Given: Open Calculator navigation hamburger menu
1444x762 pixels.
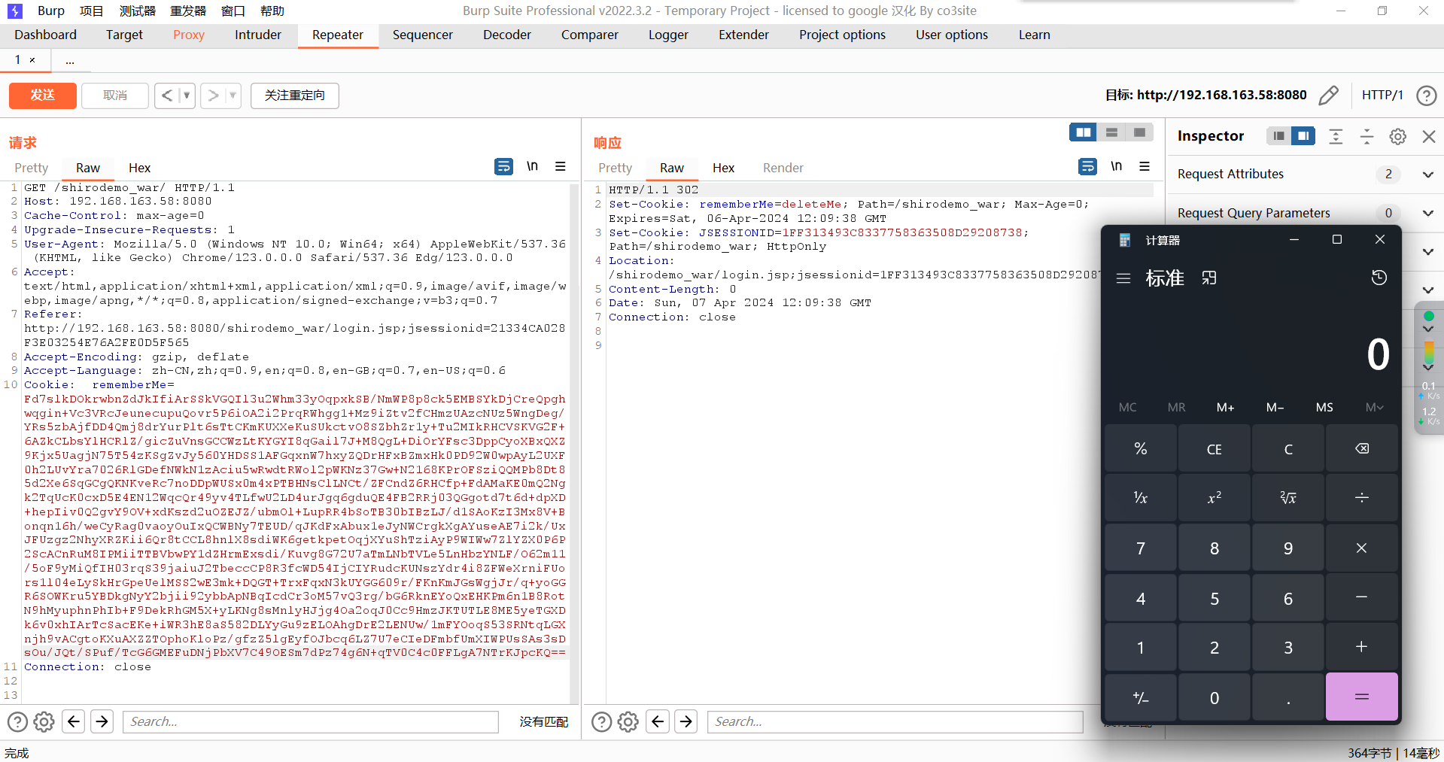Looking at the screenshot, I should pos(1123,278).
